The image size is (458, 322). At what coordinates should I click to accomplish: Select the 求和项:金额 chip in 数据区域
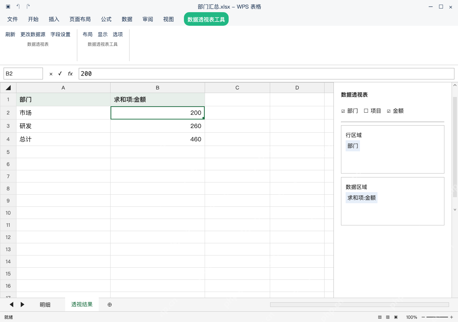click(x=361, y=197)
